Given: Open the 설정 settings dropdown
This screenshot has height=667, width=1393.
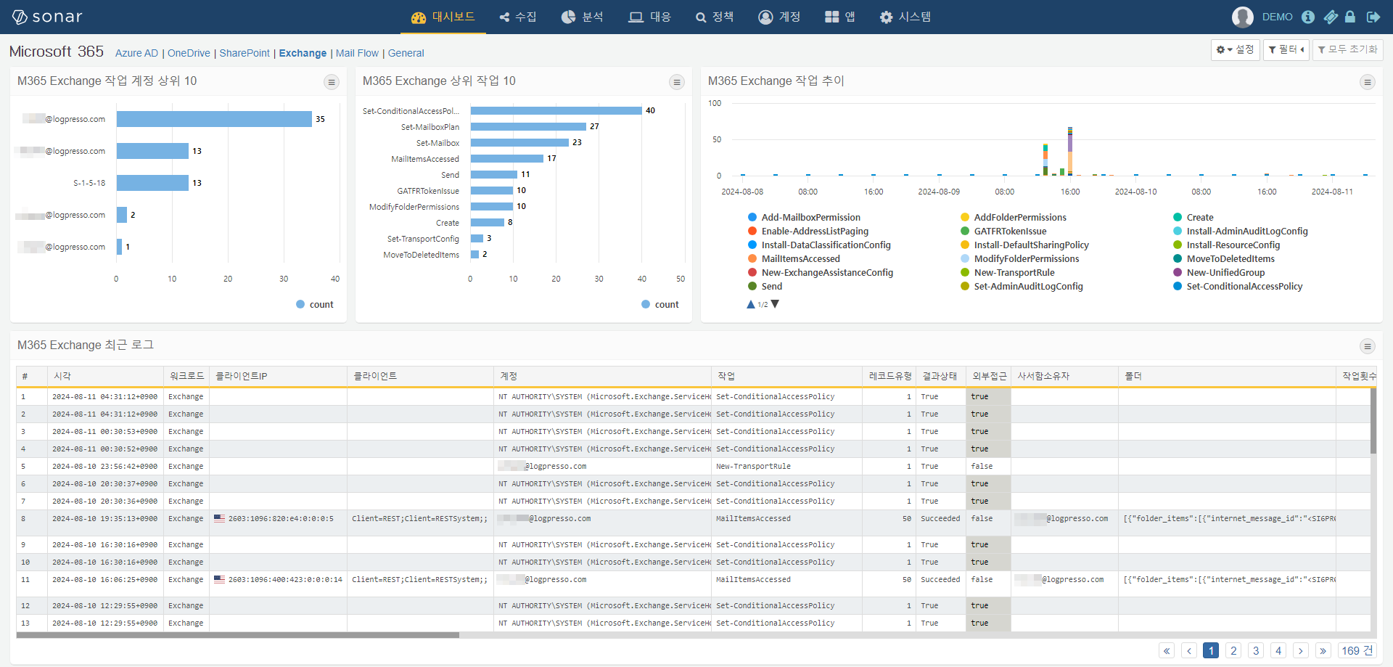Looking at the screenshot, I should (1236, 49).
